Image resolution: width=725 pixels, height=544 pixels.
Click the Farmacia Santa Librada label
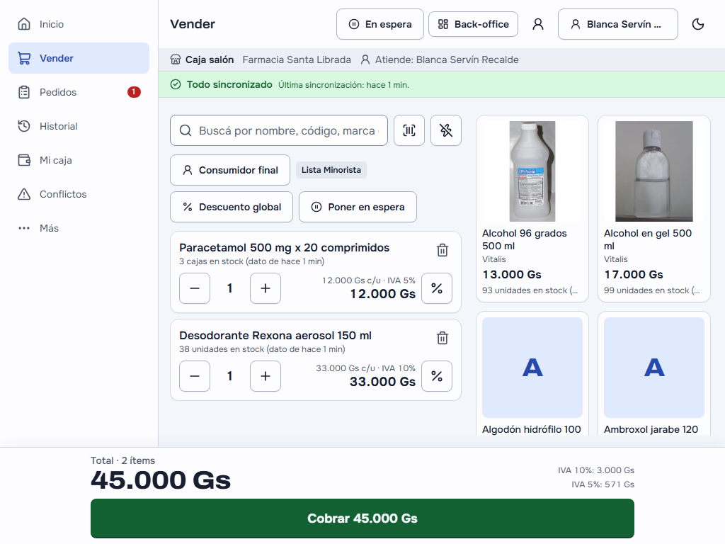point(297,59)
